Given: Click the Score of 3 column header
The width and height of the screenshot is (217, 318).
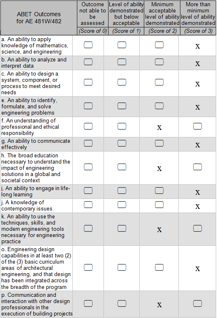Looking at the screenshot, I should [x=198, y=31].
